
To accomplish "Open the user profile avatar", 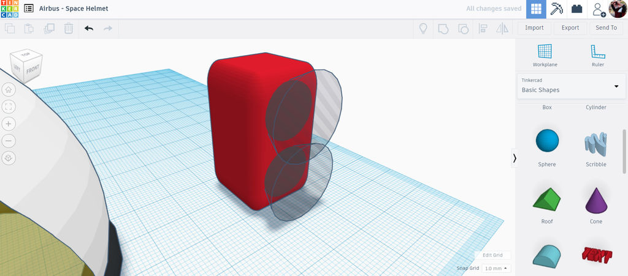I will click(618, 9).
